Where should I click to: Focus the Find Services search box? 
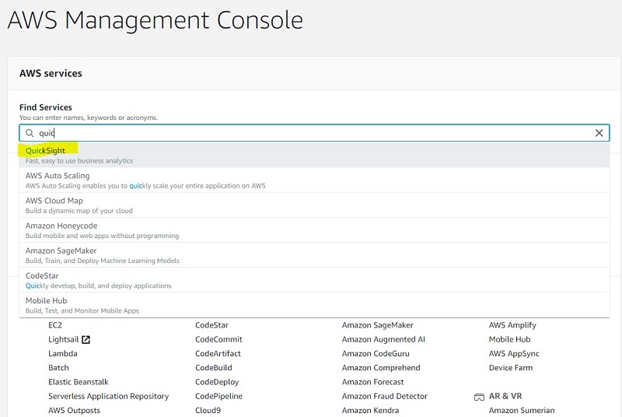(314, 133)
